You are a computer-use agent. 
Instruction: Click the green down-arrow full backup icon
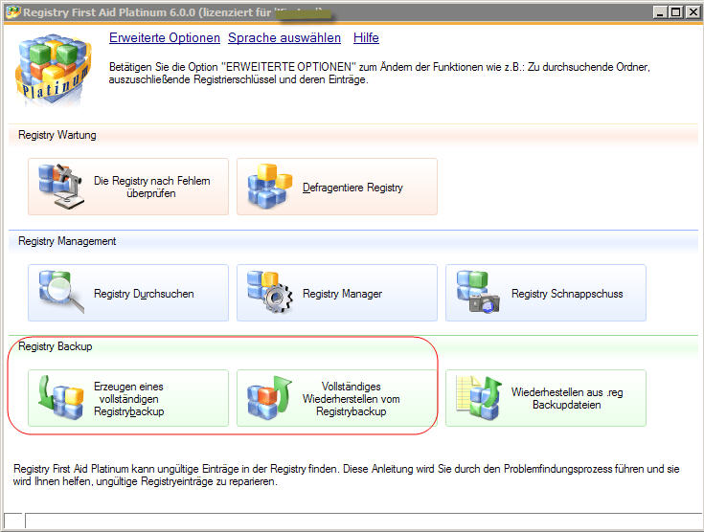point(61,398)
